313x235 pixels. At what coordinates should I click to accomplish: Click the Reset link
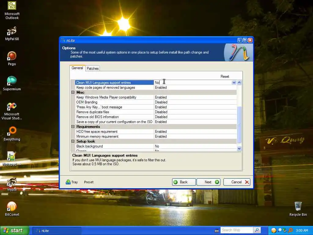(x=225, y=76)
